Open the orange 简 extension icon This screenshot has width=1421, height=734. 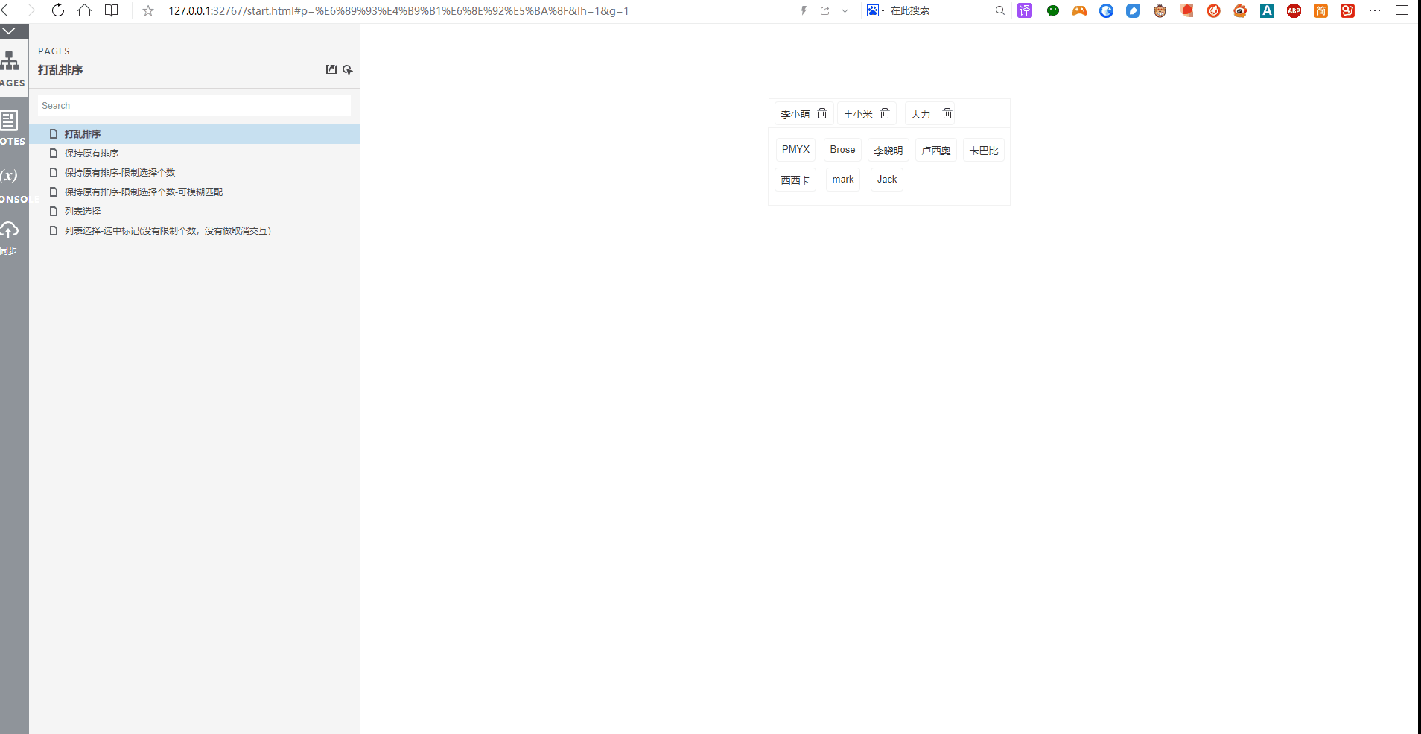click(x=1321, y=10)
